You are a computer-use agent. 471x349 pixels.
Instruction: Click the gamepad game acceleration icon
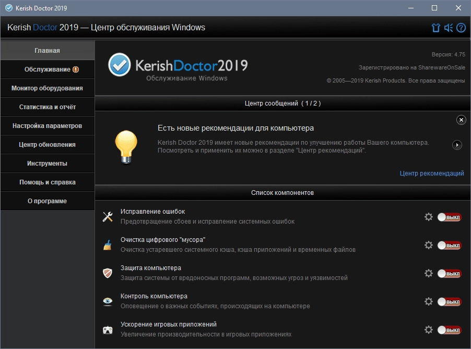click(x=108, y=330)
